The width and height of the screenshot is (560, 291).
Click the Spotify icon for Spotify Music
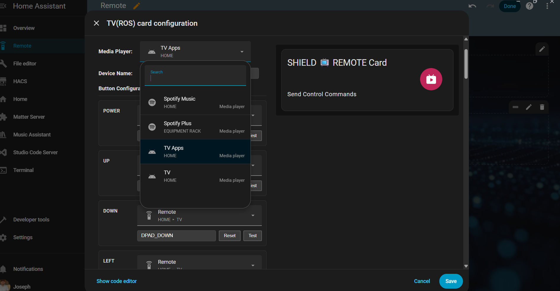pos(152,102)
